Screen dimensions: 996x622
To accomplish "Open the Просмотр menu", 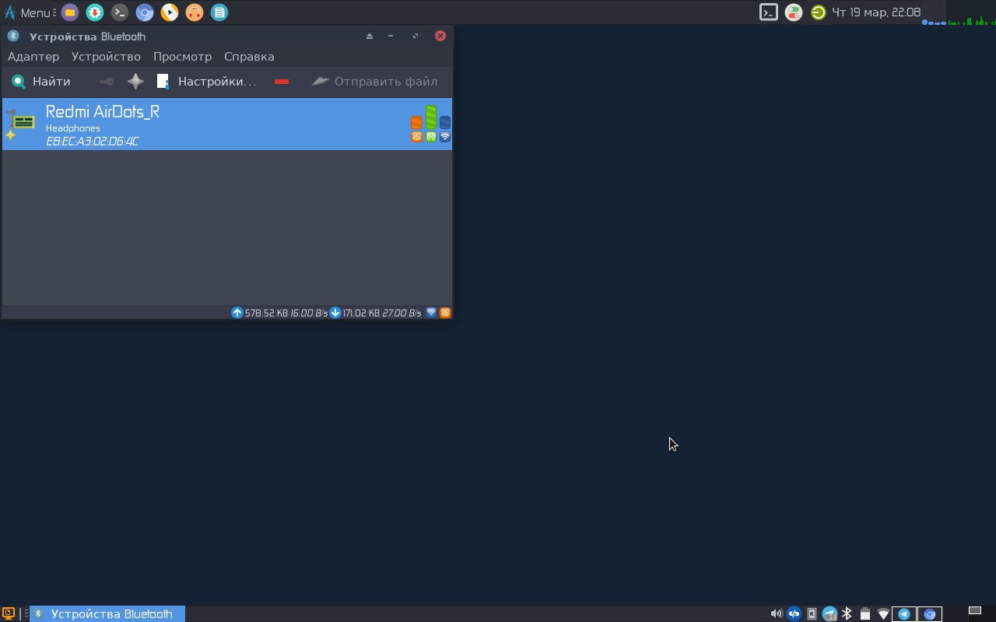I will click(x=182, y=56).
